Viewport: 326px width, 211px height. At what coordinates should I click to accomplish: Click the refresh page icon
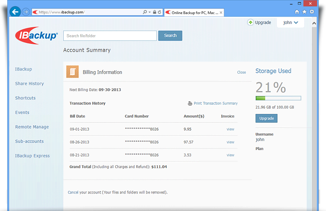(x=160, y=12)
